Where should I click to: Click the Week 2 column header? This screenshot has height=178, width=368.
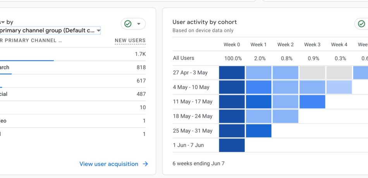285,44
